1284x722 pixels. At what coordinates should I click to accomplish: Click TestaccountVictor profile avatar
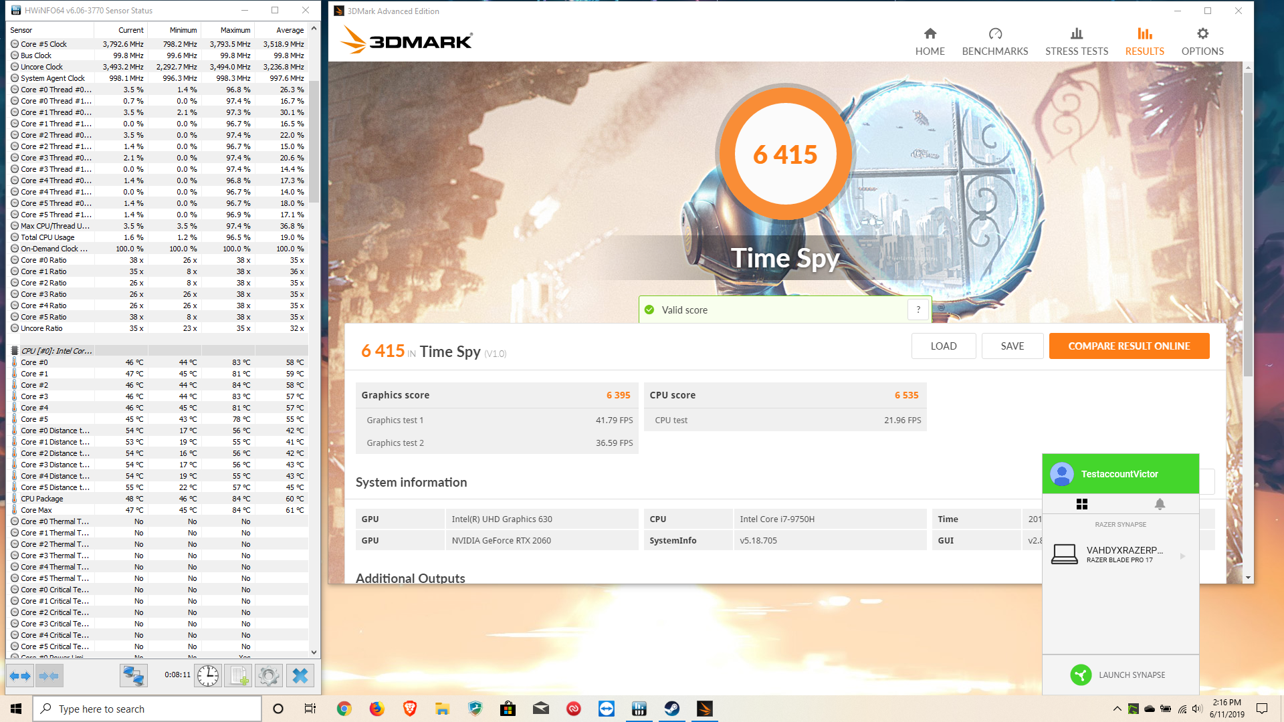1062,474
